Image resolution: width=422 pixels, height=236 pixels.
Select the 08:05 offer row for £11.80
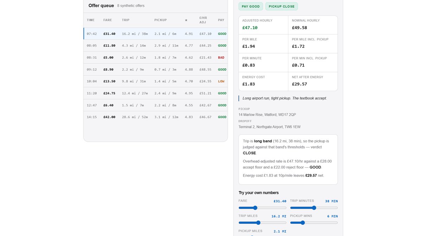[x=155, y=46]
